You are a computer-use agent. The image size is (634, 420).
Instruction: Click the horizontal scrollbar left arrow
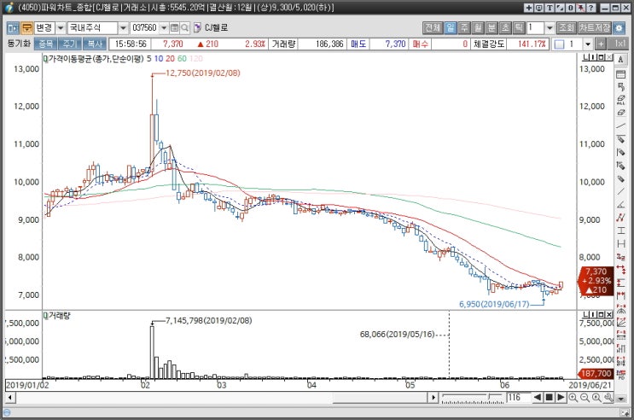10,397
